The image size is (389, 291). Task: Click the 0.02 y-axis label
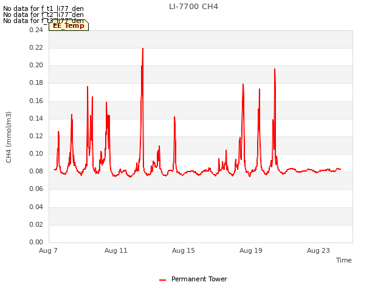point(36,224)
